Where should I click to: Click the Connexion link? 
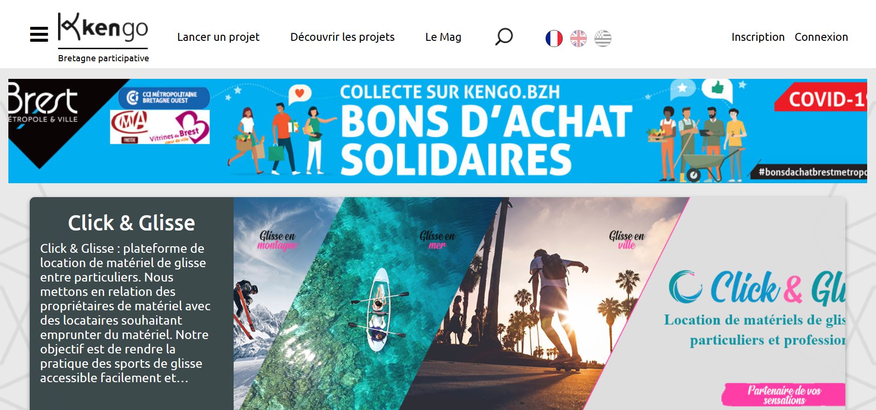click(x=821, y=37)
